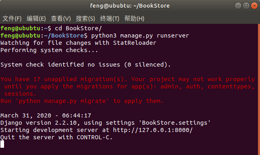Open the 终端(T) menu
This screenshot has height=155, width=260.
109,19
